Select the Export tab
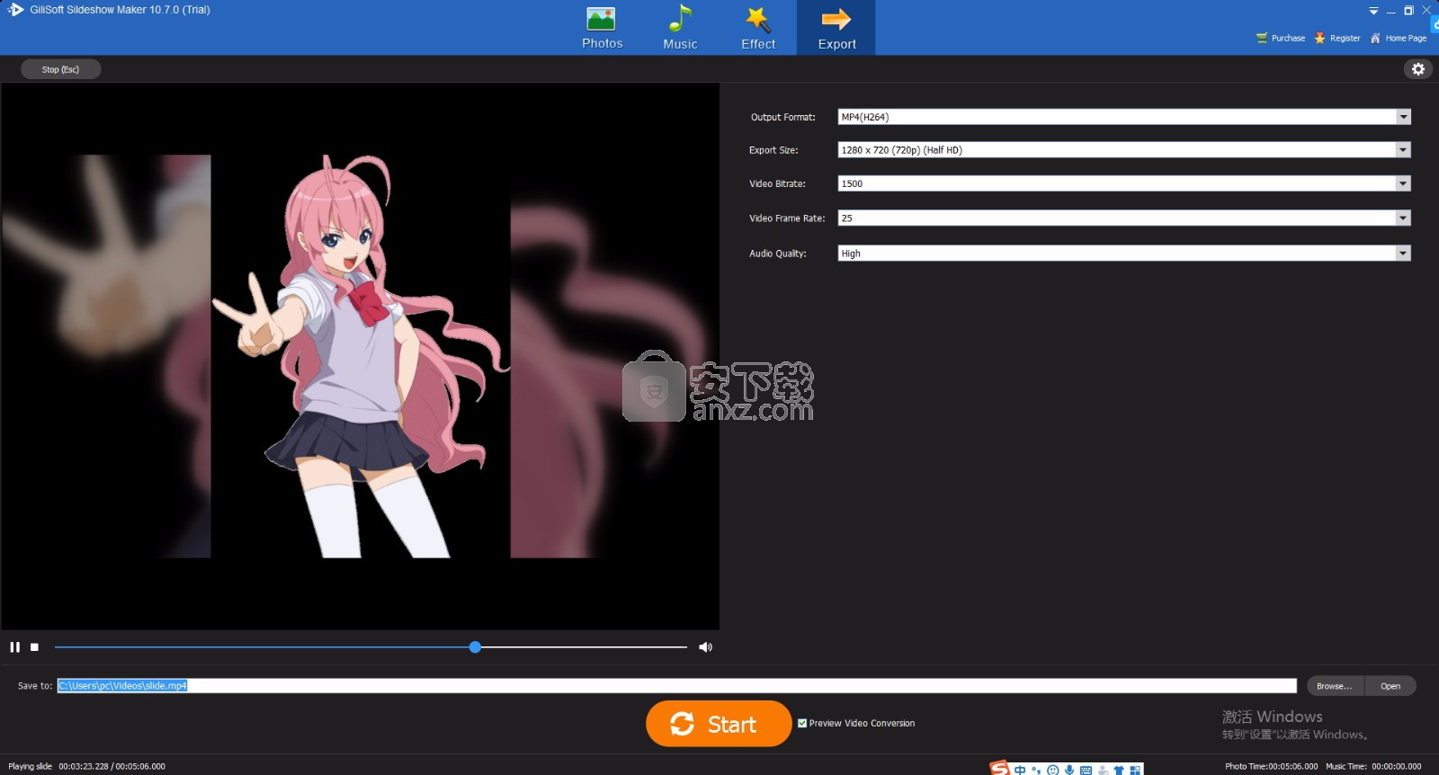Viewport: 1439px width, 775px height. pos(836,28)
